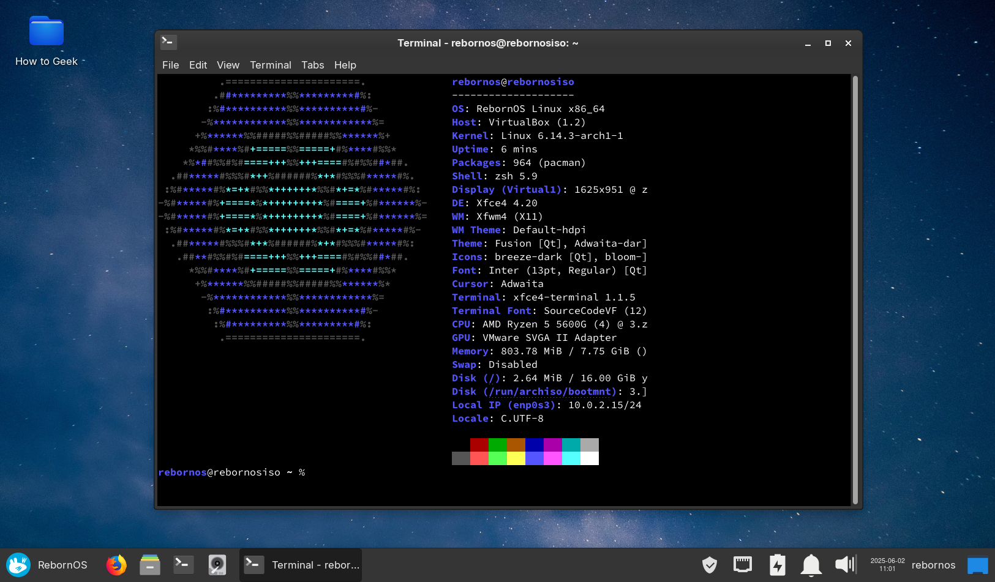Open the Tabs menu
The height and width of the screenshot is (582, 995).
312,65
